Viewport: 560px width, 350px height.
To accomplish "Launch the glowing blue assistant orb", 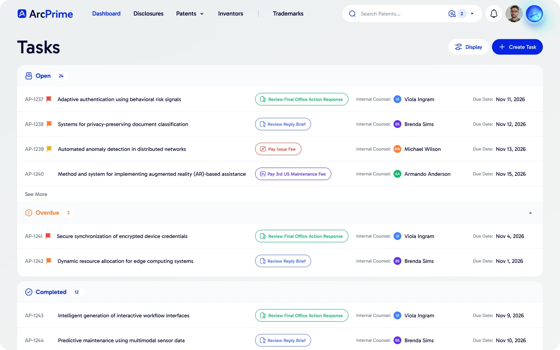I will [x=534, y=14].
